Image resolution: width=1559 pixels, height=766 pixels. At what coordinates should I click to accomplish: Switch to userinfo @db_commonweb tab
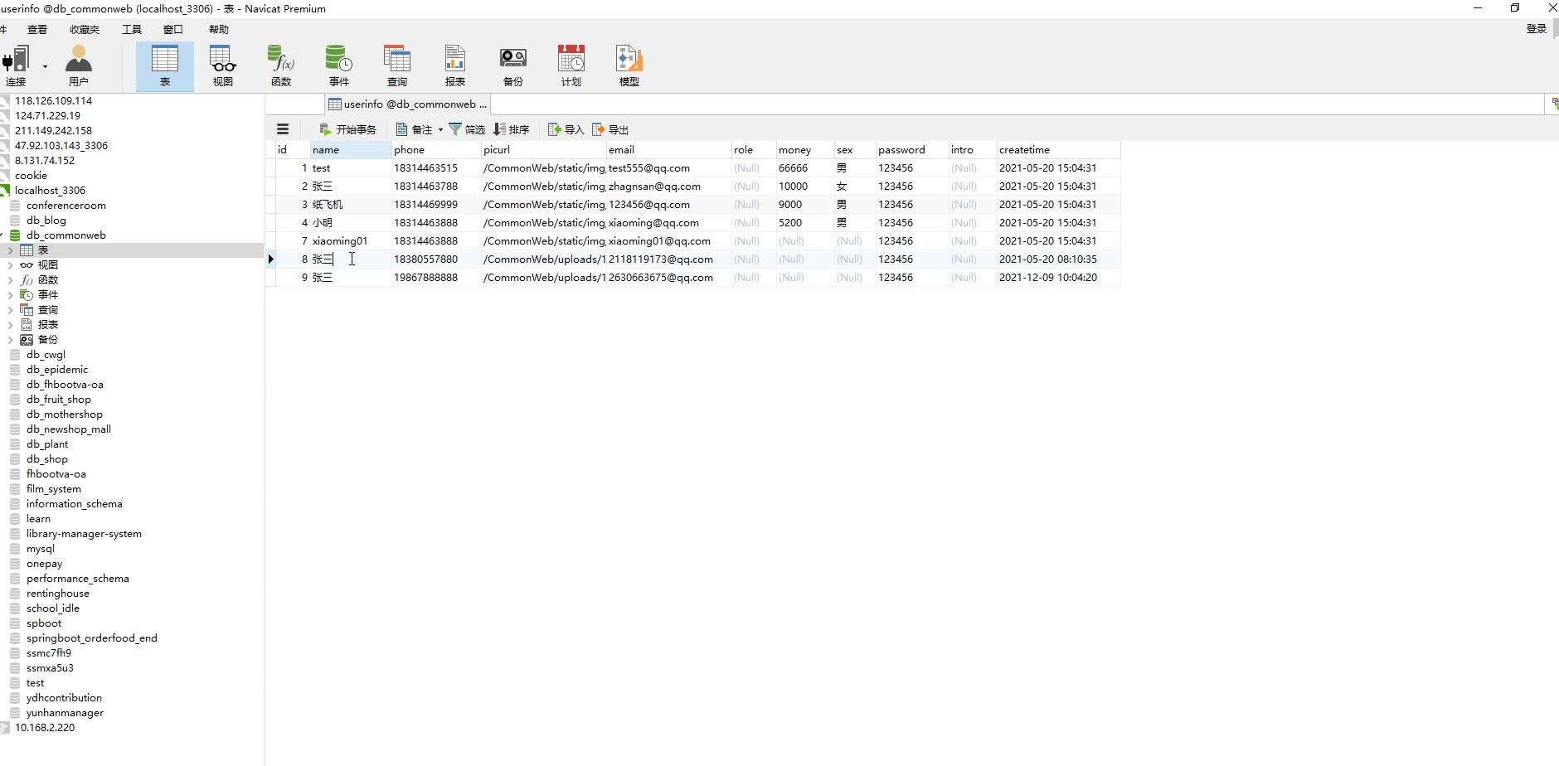click(x=408, y=104)
